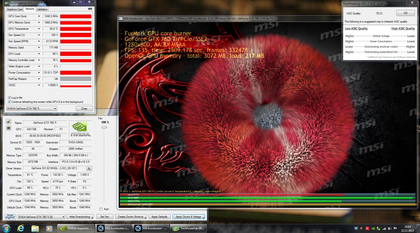Viewport: 420px width, 233px height.
Task: Expand the Power Consumption sensor dropdown
Action: [39, 73]
